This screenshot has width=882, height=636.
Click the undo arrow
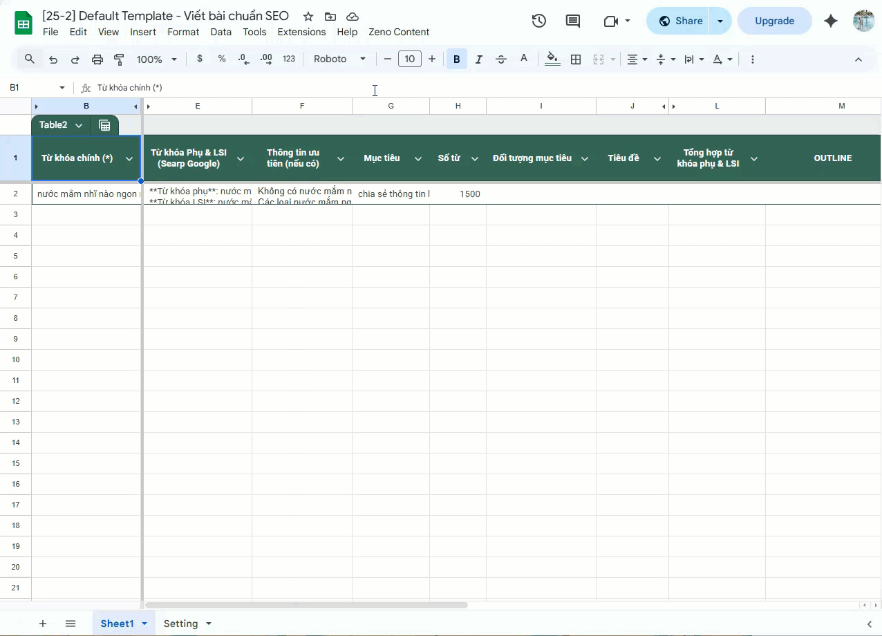coord(53,59)
